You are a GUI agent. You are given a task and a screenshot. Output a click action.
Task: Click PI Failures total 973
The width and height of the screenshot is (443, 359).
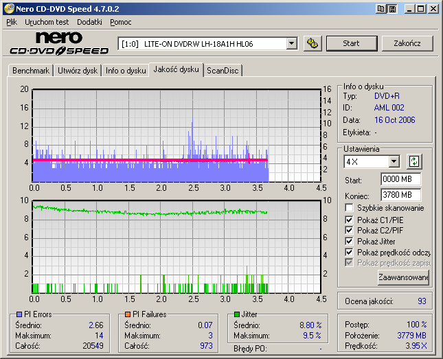coord(206,346)
